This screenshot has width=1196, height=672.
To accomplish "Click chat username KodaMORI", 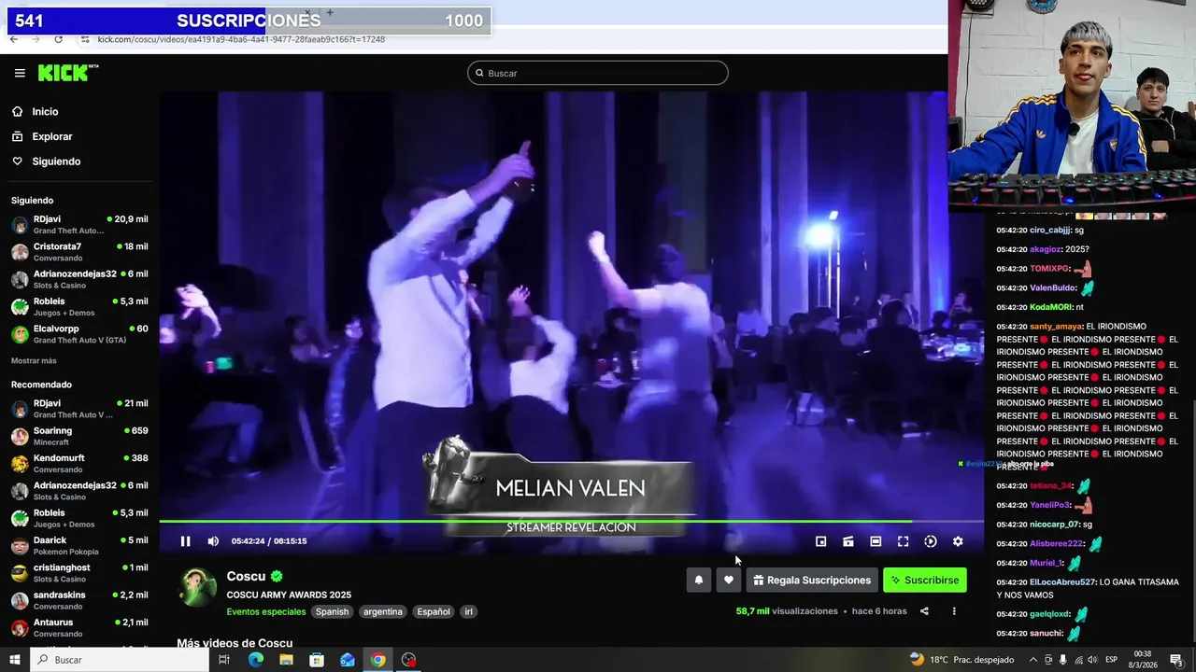I will point(1051,307).
